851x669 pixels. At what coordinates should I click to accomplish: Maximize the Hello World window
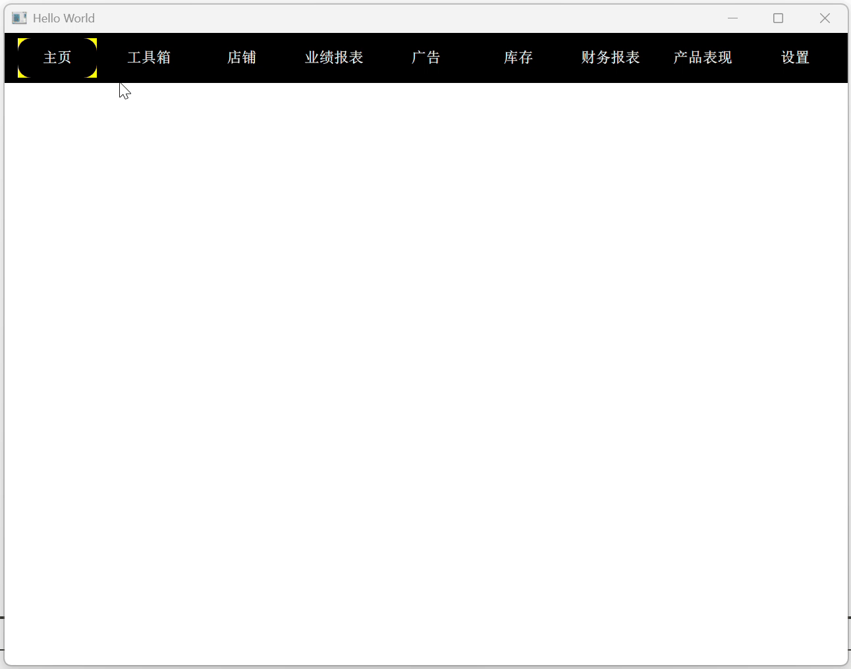click(x=778, y=18)
